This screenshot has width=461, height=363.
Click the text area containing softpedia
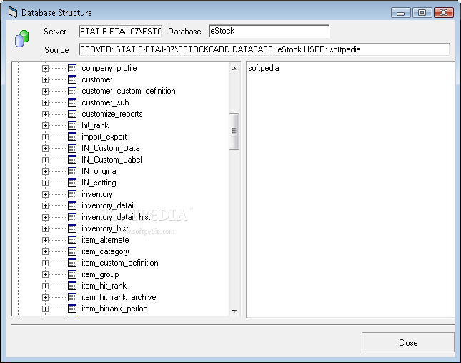[x=351, y=189]
